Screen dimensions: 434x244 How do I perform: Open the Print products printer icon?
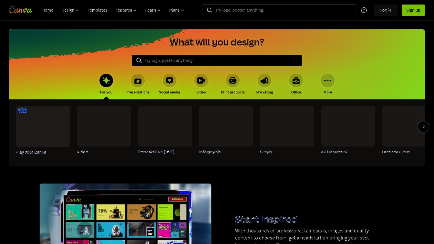(x=233, y=80)
